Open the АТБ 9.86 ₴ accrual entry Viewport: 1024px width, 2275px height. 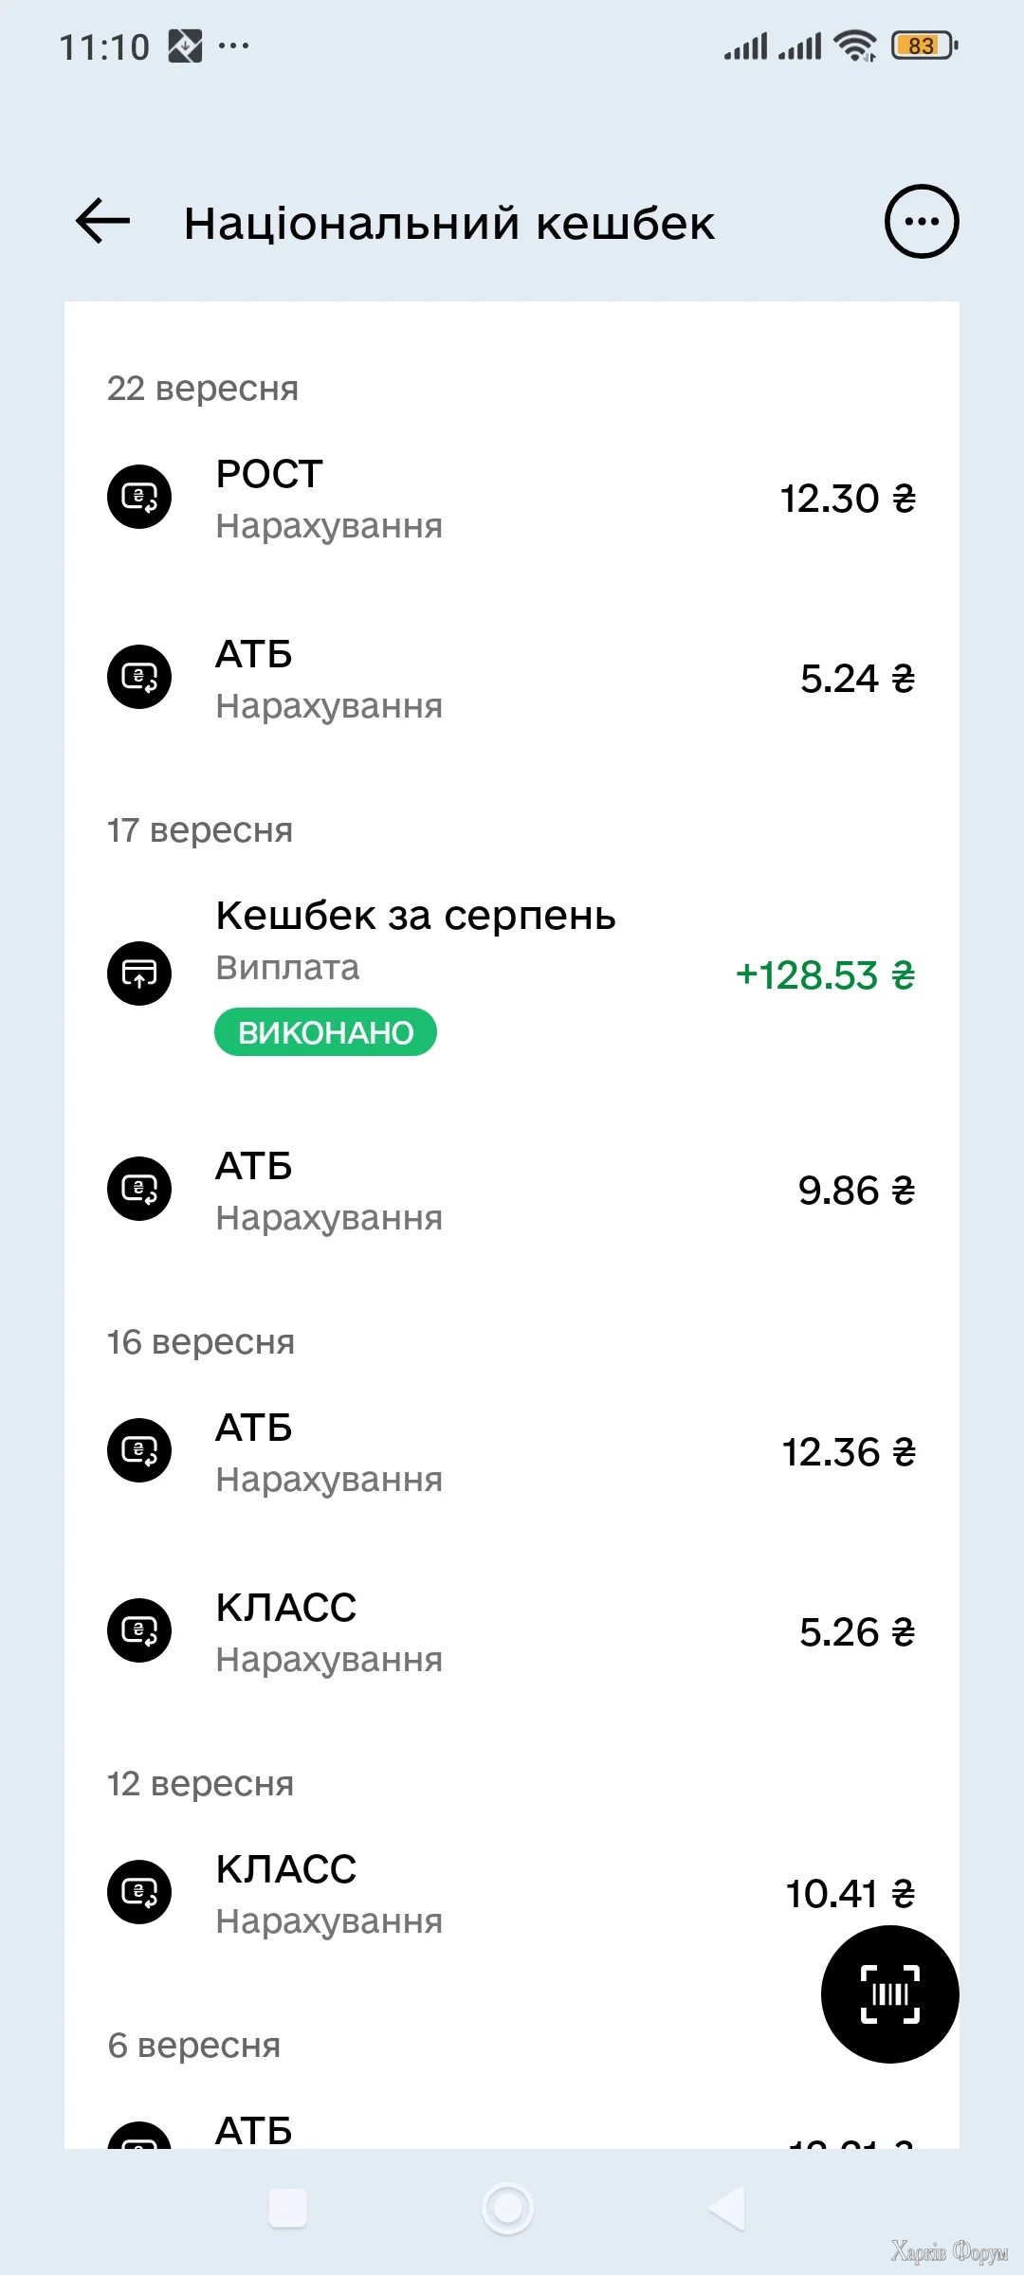512,1191
